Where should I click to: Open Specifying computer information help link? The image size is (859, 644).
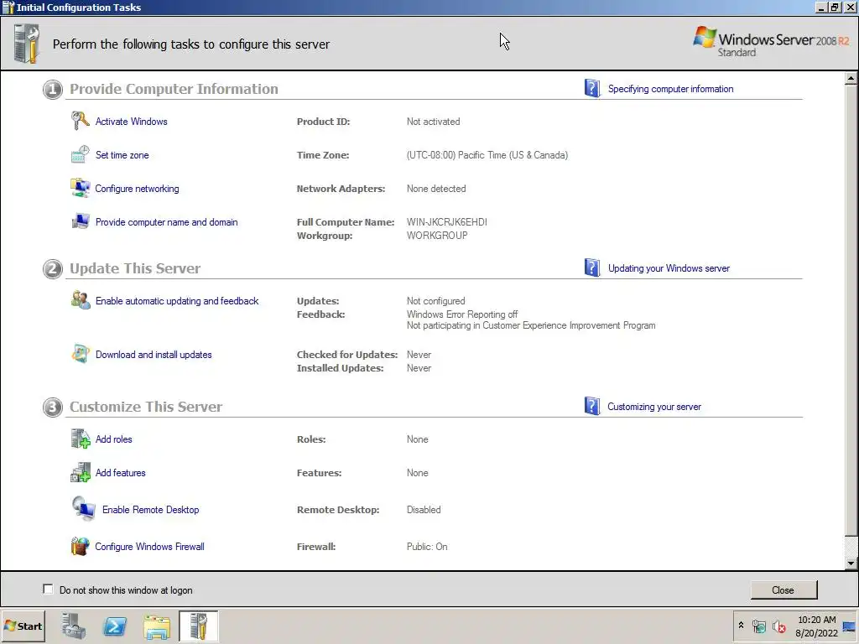point(670,89)
